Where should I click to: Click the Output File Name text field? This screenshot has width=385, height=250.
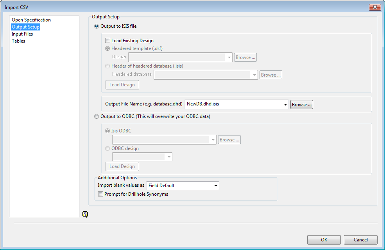pyautogui.click(x=233, y=104)
